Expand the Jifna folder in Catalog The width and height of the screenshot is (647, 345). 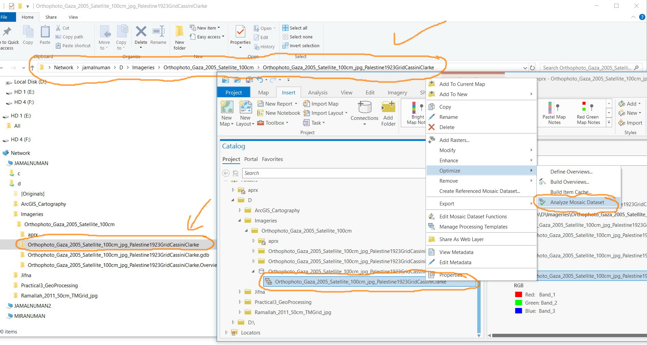(x=240, y=292)
